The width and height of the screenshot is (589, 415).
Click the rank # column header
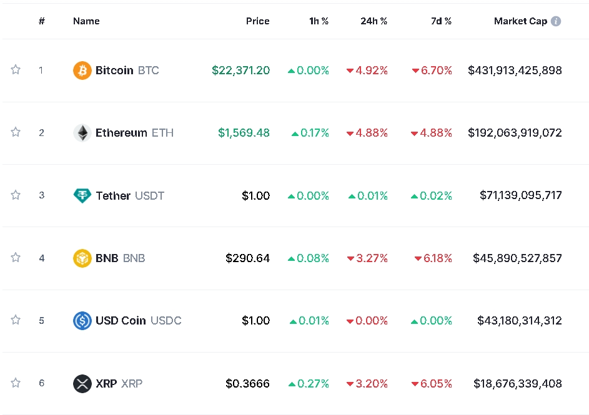(42, 21)
